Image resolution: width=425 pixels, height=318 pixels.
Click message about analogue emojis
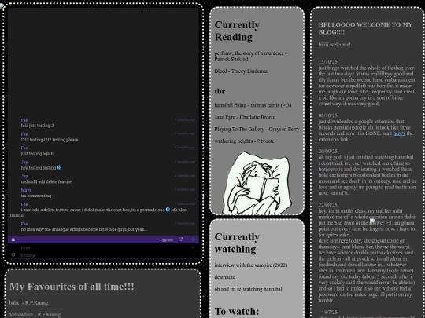point(84,229)
